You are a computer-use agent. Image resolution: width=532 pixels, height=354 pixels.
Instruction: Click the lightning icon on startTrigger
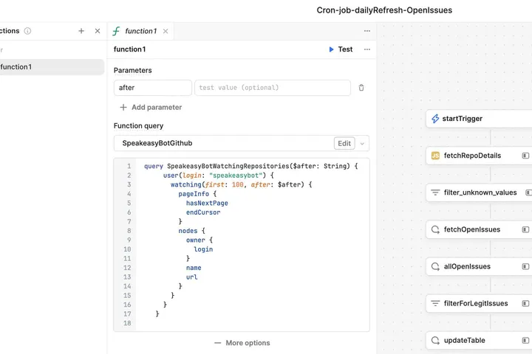pyautogui.click(x=435, y=119)
